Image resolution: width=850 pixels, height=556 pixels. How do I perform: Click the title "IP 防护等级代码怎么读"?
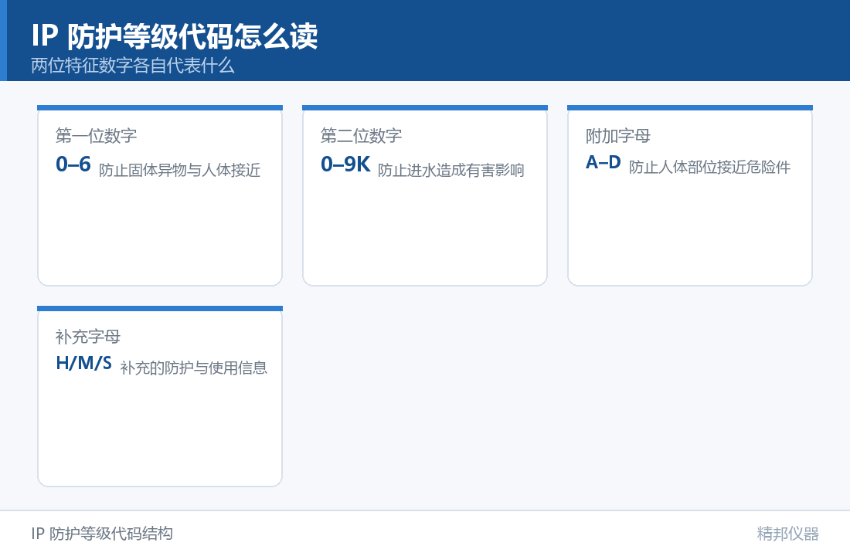174,36
